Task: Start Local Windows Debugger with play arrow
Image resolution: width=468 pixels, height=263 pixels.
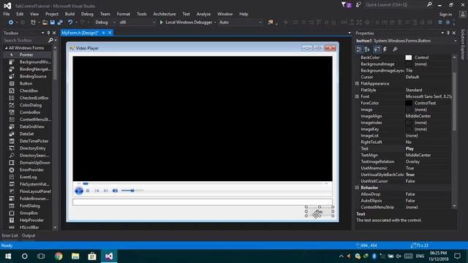Action: pos(161,23)
